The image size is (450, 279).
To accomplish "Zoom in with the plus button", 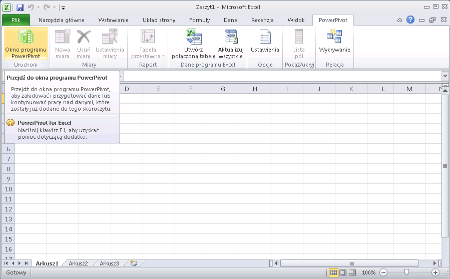I will (x=435, y=272).
